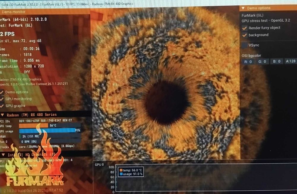This screenshot has width=297, height=194.
Task: Click the time 00:00:26 value
Action: click(31, 49)
